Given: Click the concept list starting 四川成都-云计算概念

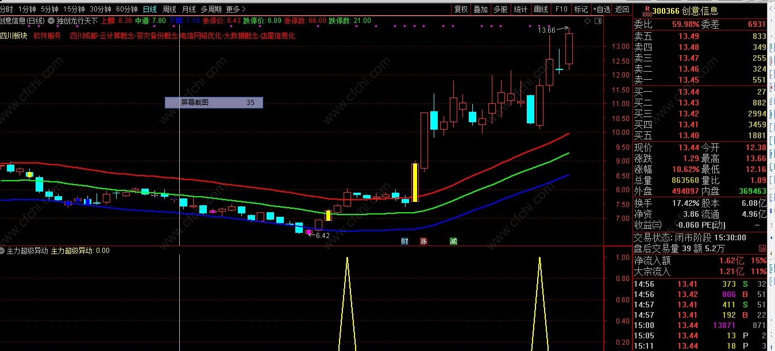Looking at the screenshot, I should [182, 36].
